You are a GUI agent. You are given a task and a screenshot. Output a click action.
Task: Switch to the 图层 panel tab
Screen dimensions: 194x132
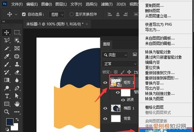pos(107,44)
